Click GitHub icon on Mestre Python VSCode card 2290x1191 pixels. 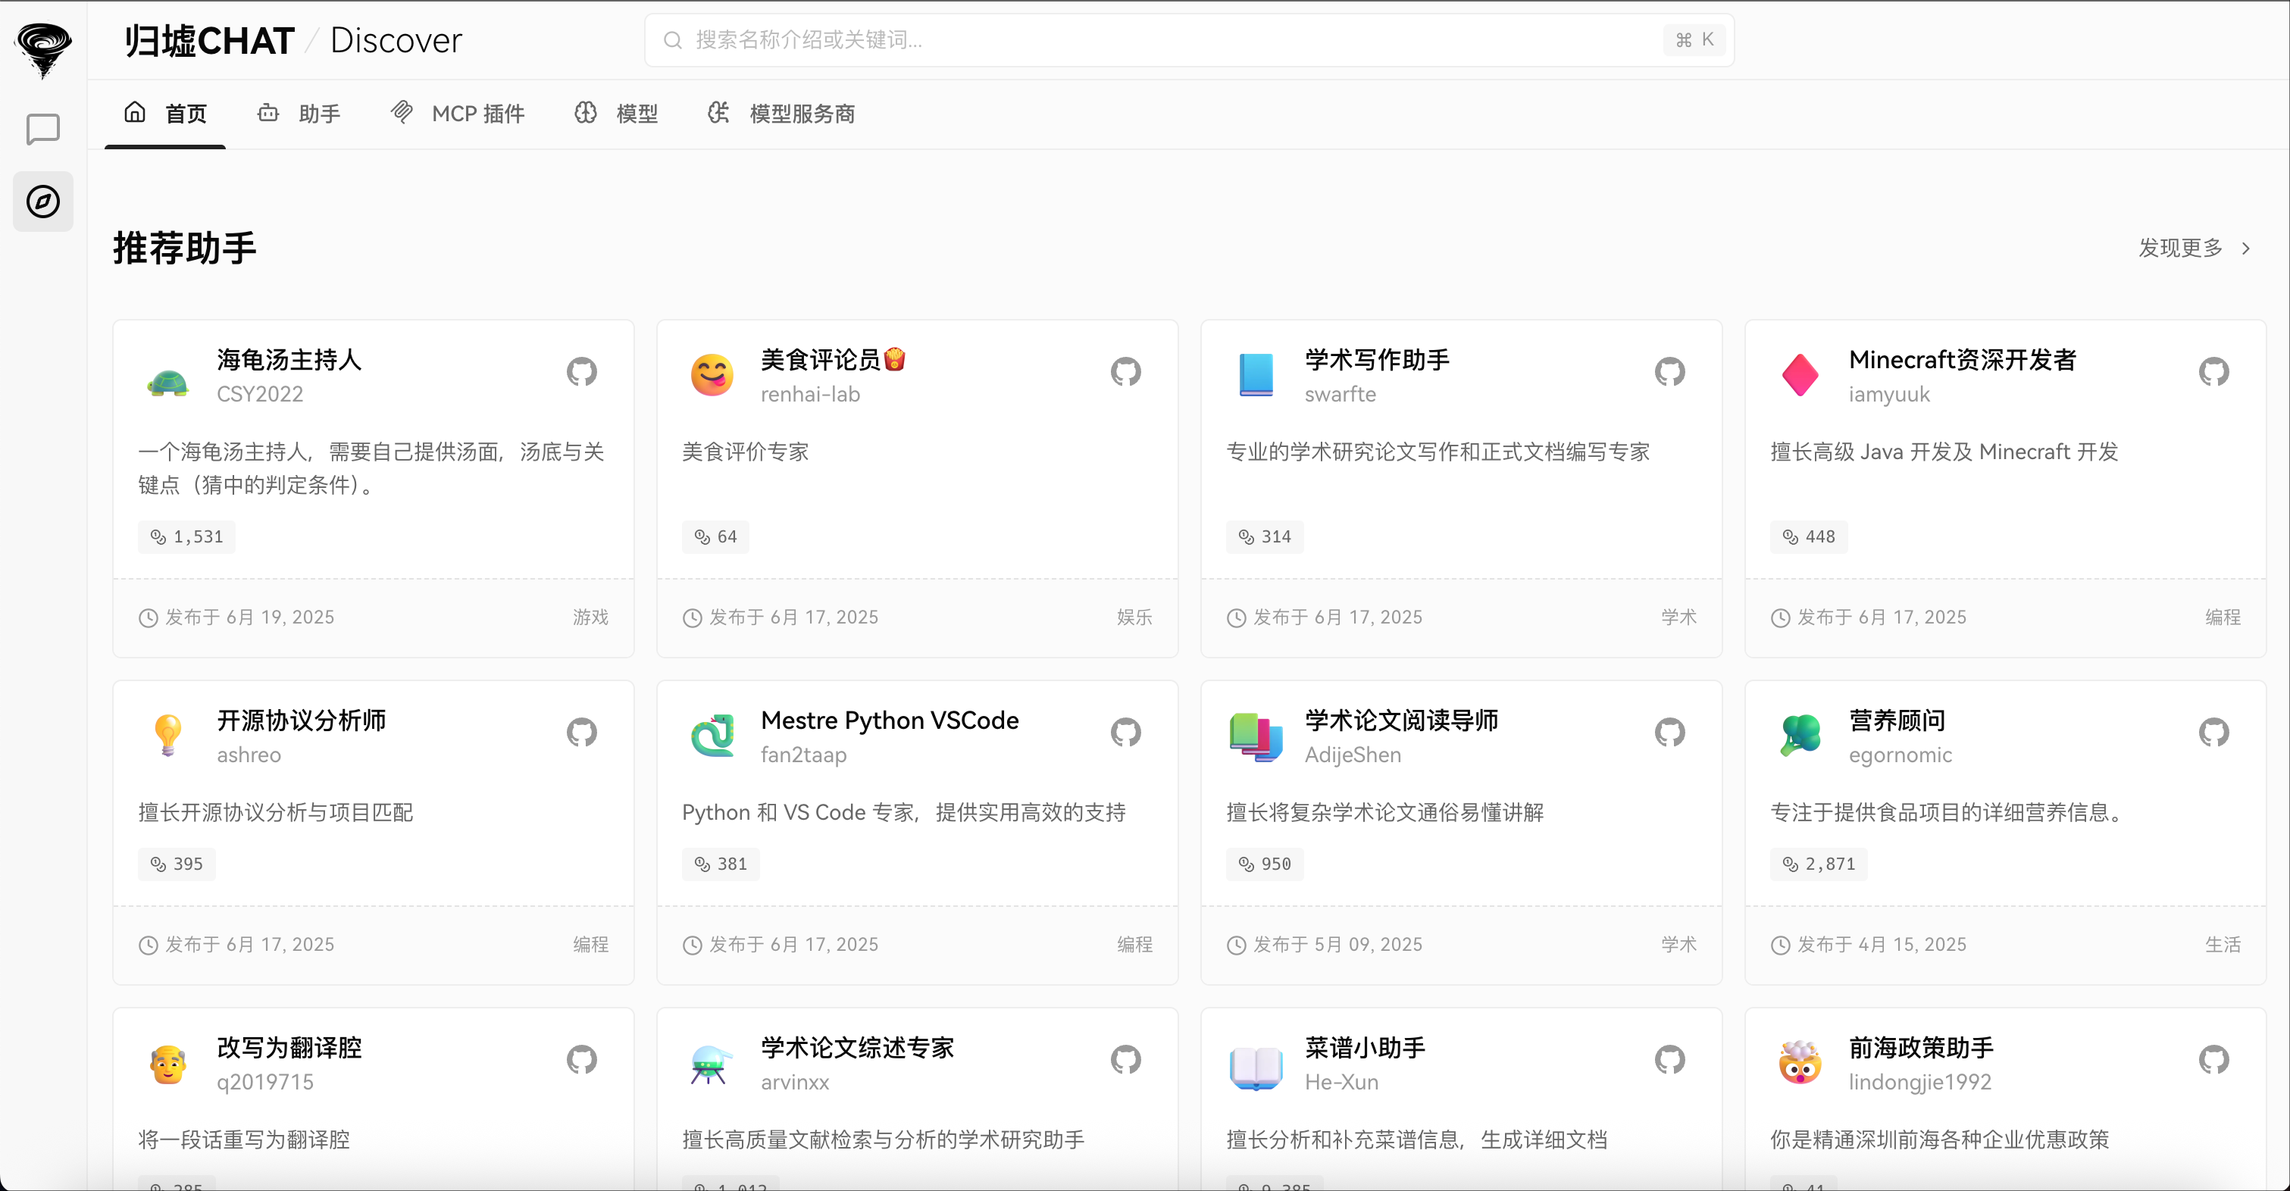(1125, 733)
